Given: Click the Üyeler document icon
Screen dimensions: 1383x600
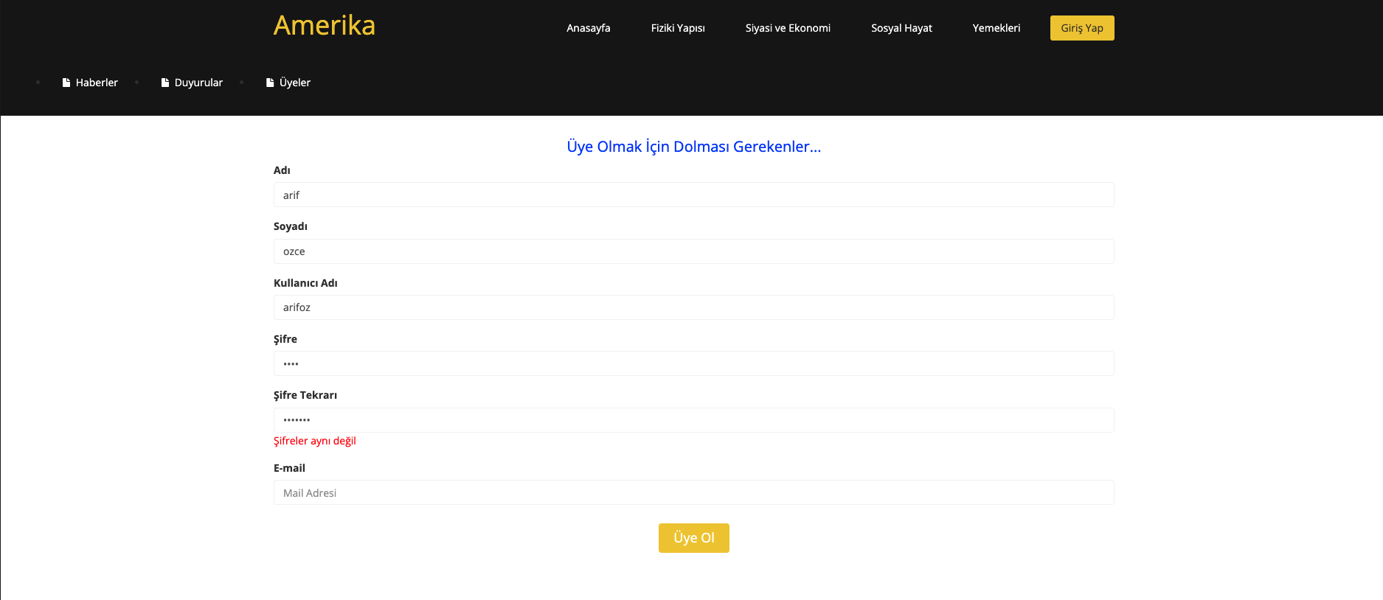Looking at the screenshot, I should (x=270, y=83).
